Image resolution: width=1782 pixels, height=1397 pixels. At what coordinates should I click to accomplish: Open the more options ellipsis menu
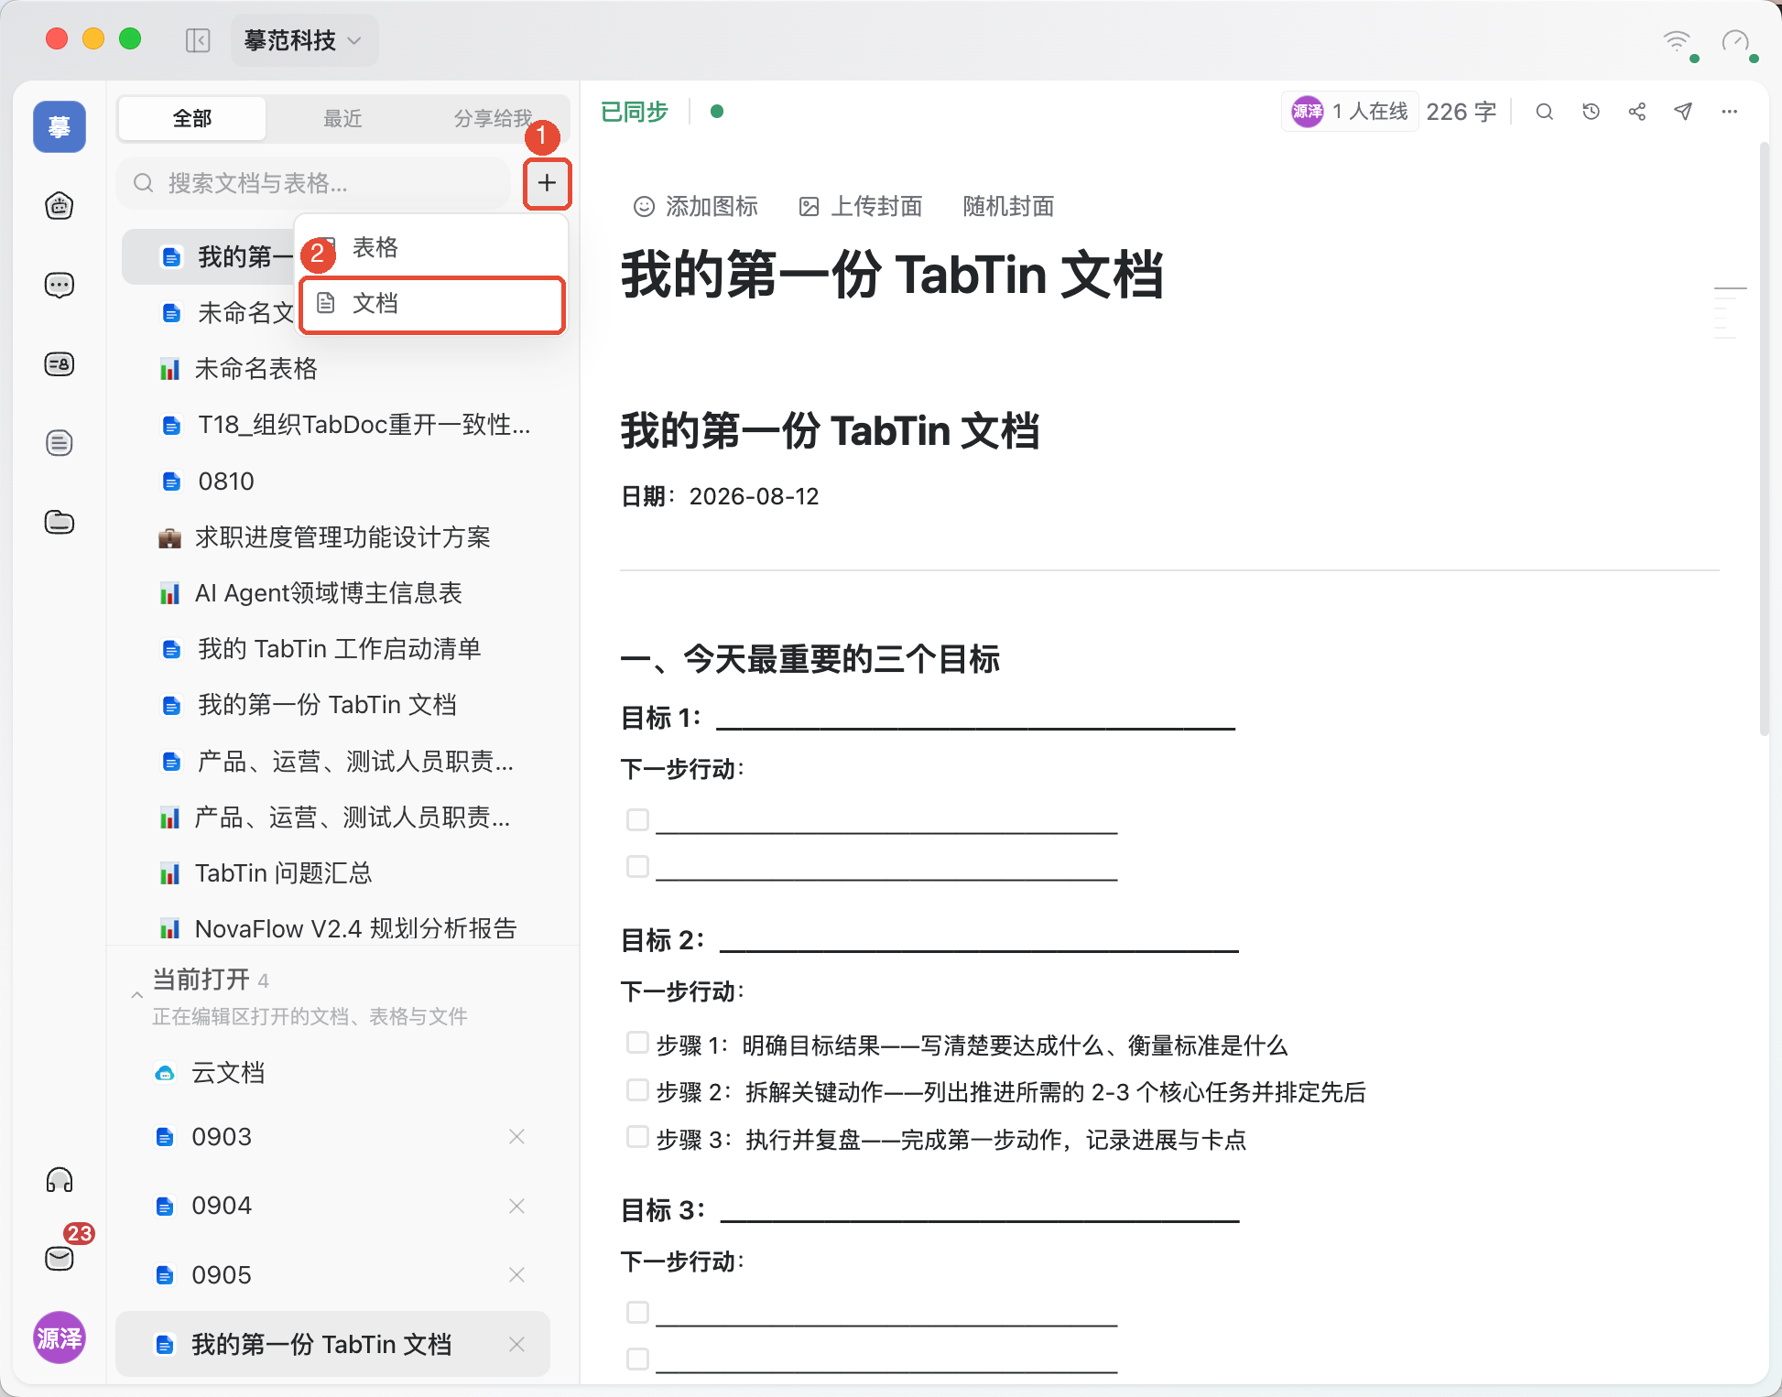1729,112
